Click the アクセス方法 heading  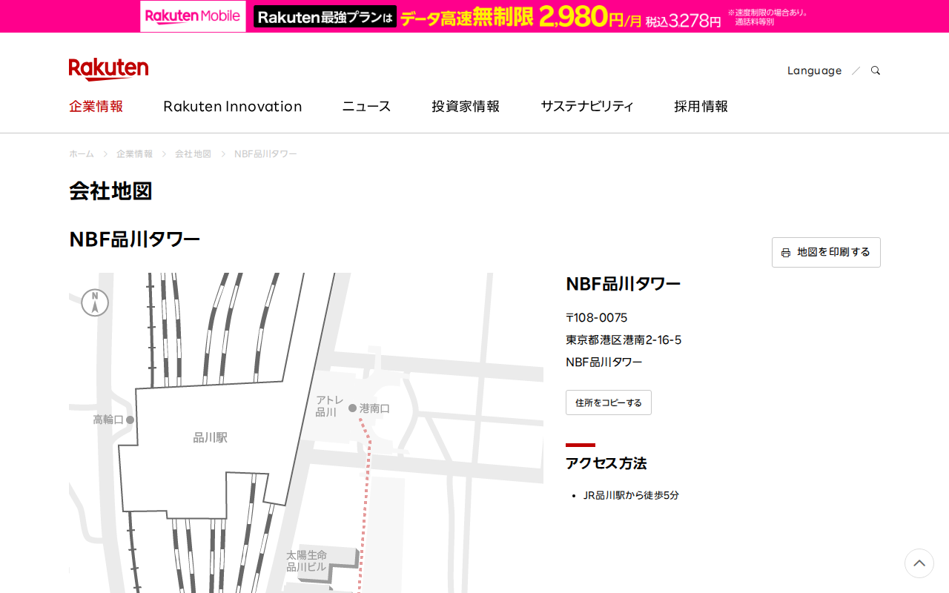pos(606,463)
